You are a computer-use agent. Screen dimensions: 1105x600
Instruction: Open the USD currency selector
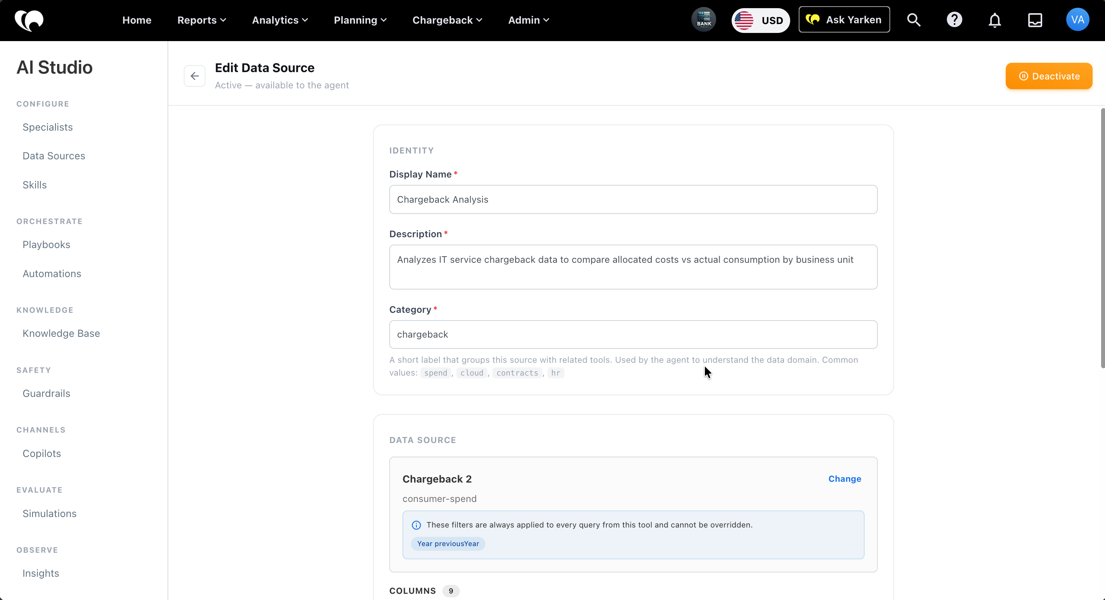click(x=760, y=20)
